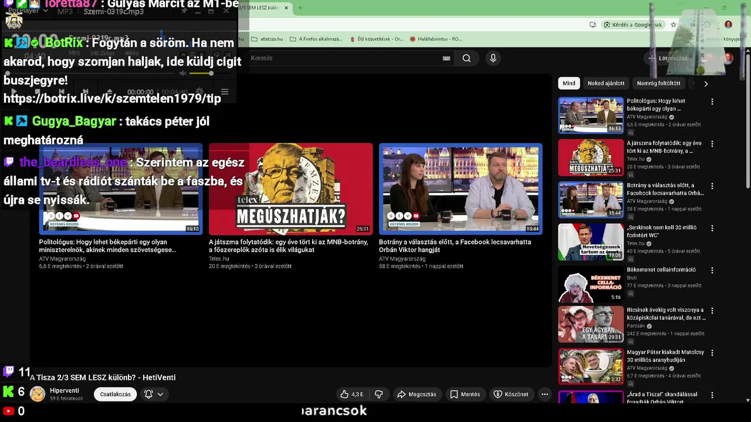Click the botrix.live tip URL in chat overlay
Image resolution: width=751 pixels, height=422 pixels.
112,98
